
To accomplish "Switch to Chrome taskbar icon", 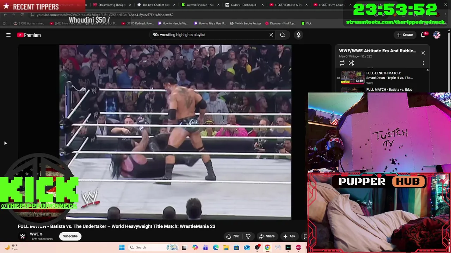I will [x=267, y=247].
